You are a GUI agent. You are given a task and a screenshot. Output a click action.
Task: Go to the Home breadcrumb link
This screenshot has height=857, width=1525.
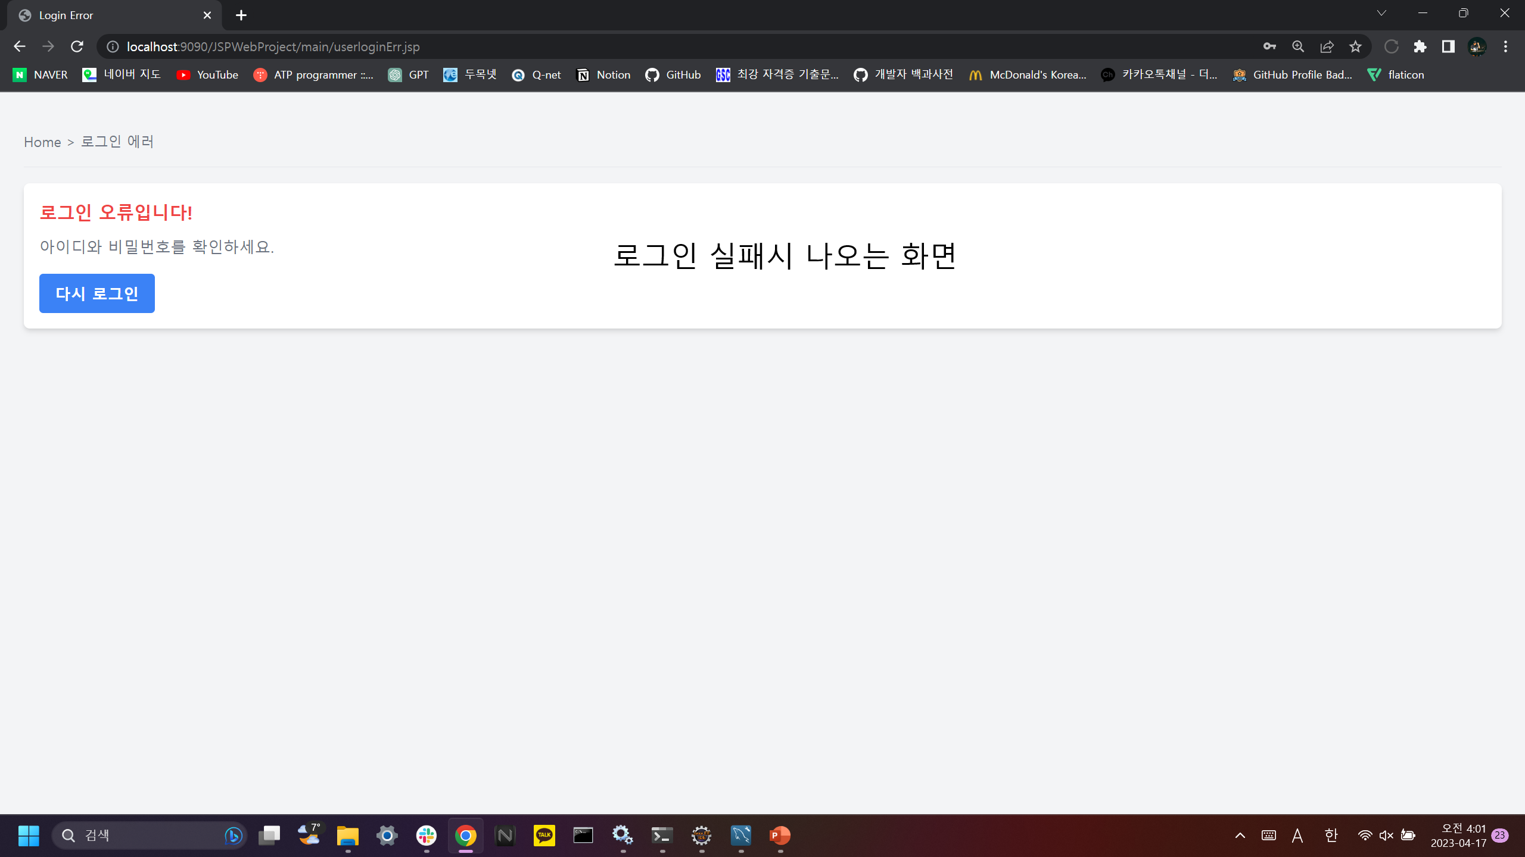tap(42, 142)
